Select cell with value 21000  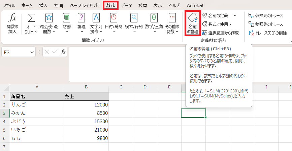tap(86, 130)
